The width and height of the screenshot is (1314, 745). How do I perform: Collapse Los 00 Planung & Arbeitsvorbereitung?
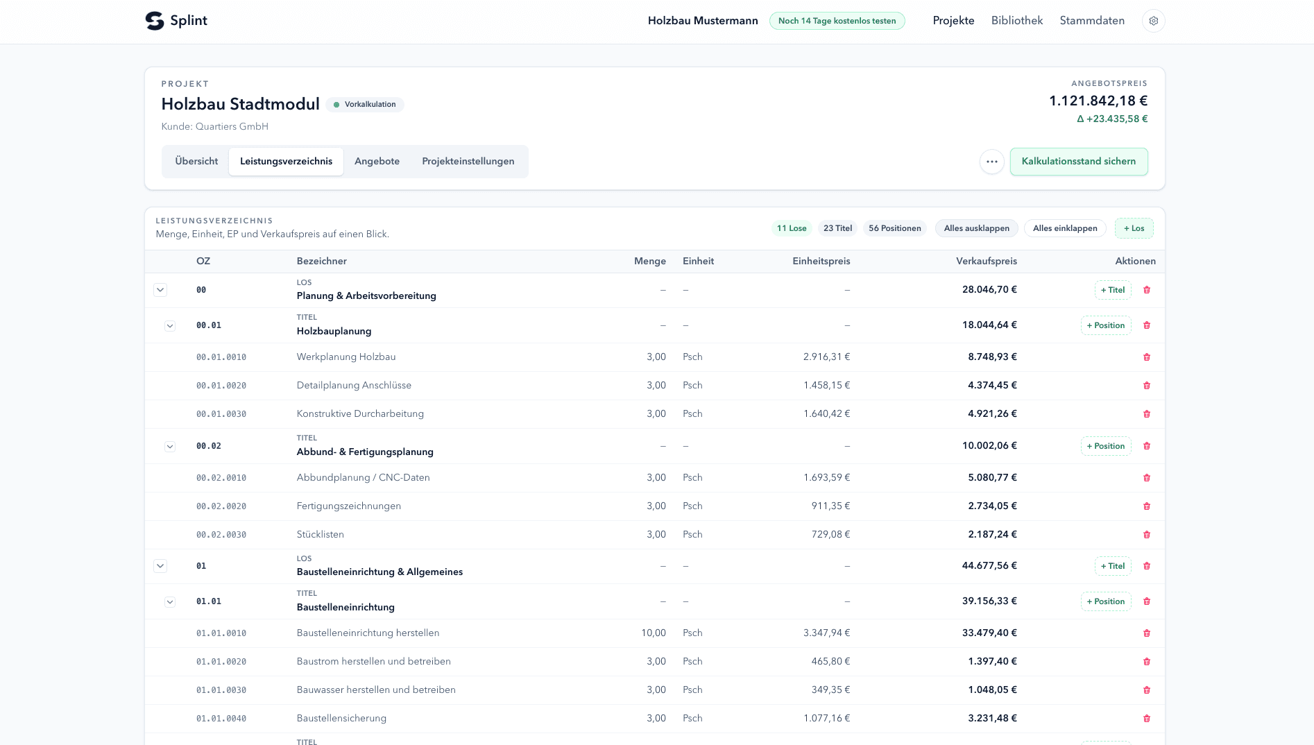160,290
